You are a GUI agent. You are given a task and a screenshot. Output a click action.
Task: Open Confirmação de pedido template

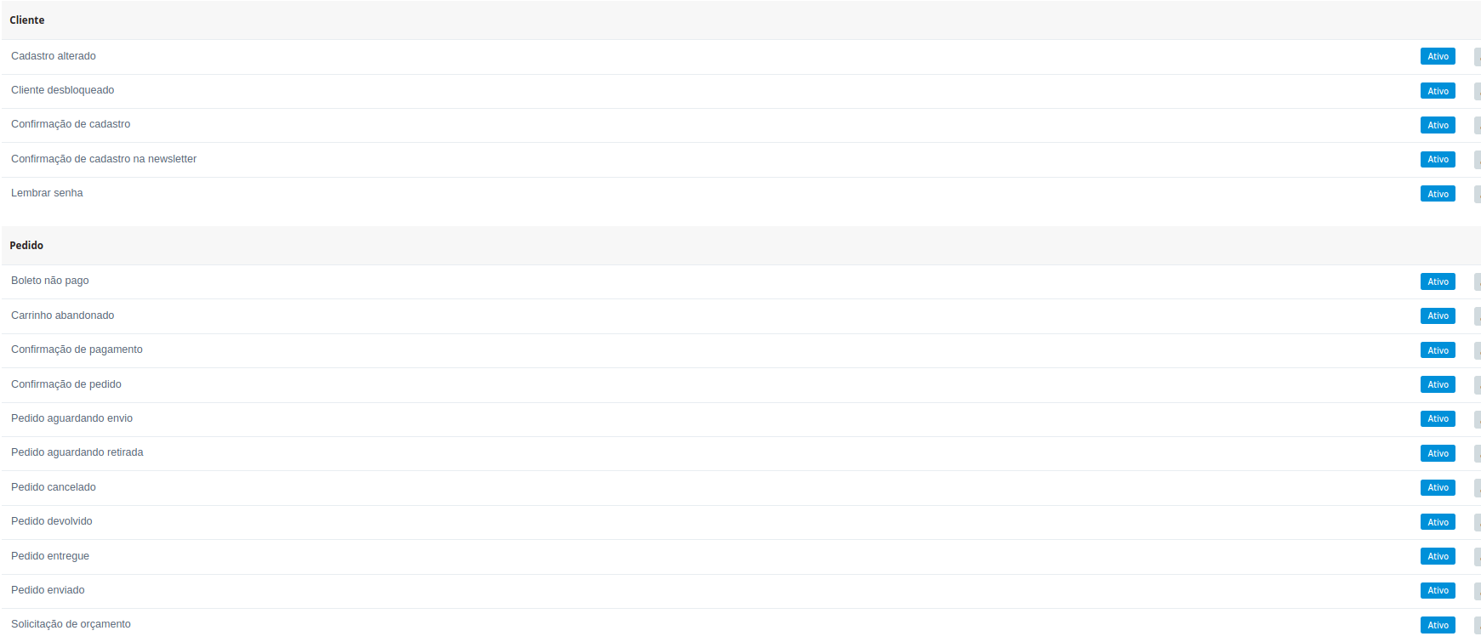(x=66, y=384)
